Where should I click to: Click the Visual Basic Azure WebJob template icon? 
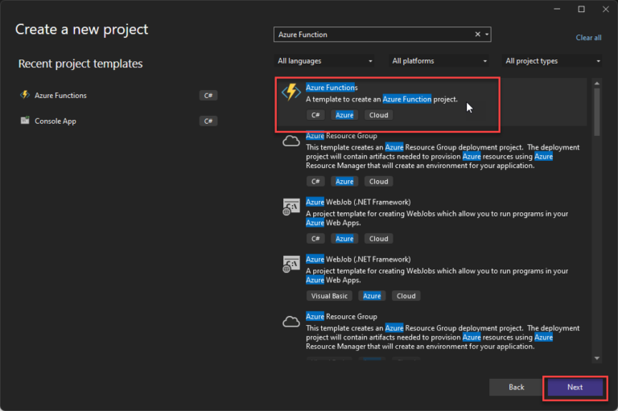tap(291, 265)
